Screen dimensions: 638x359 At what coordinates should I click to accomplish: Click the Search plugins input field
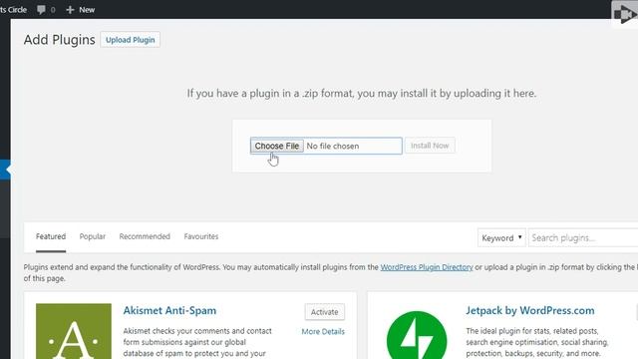pyautogui.click(x=583, y=237)
